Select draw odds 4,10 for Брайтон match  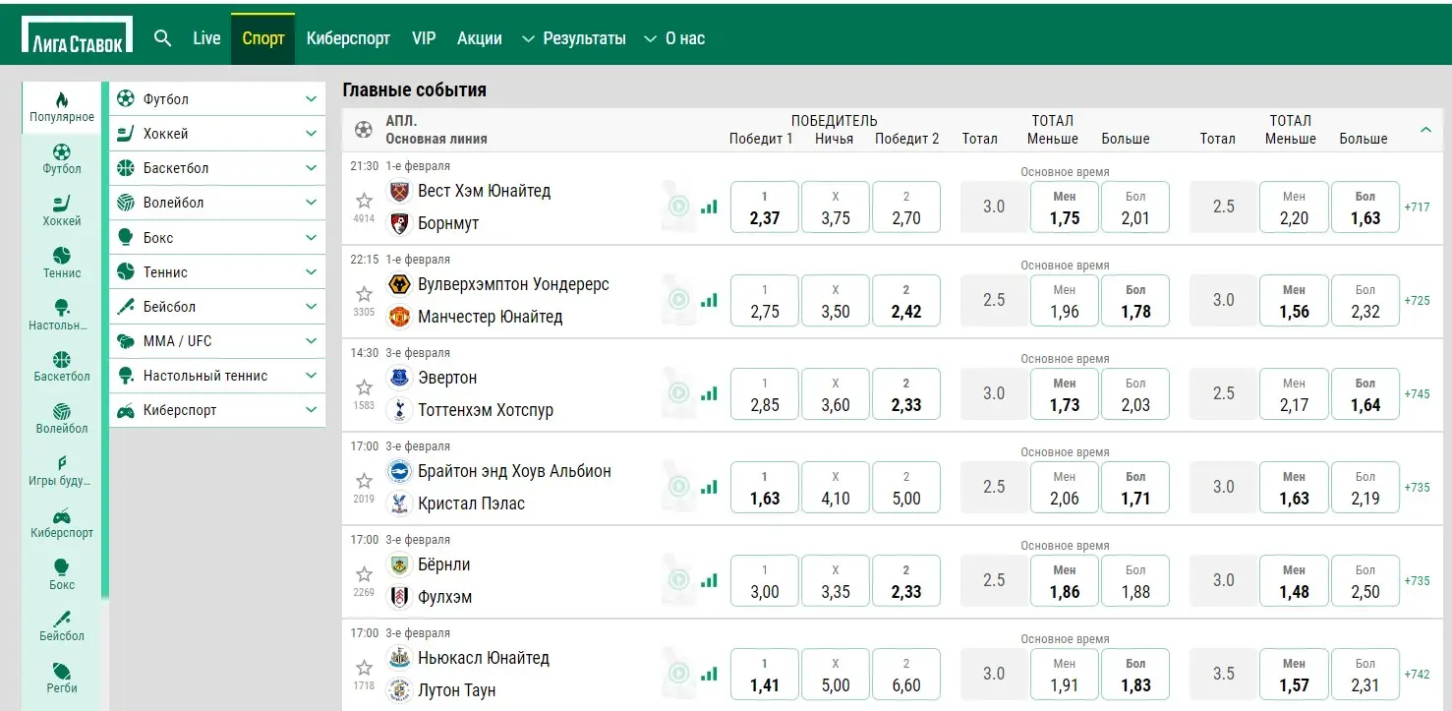tap(835, 487)
